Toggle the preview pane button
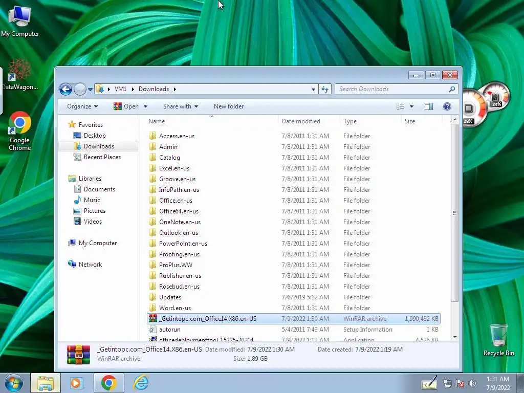 (x=429, y=106)
